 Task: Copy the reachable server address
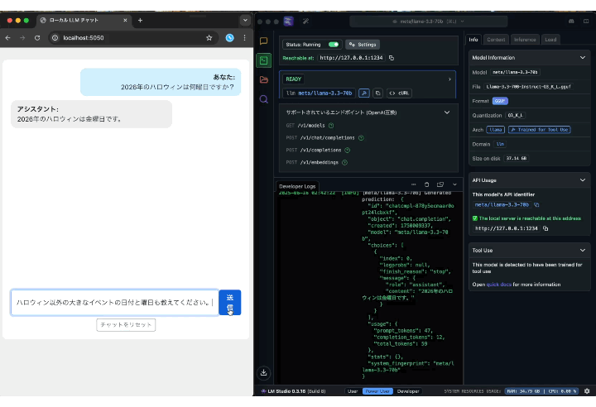coord(392,58)
